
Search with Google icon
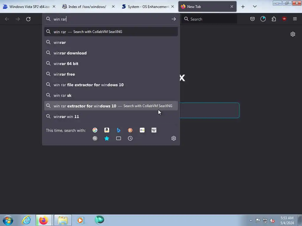click(x=95, y=130)
